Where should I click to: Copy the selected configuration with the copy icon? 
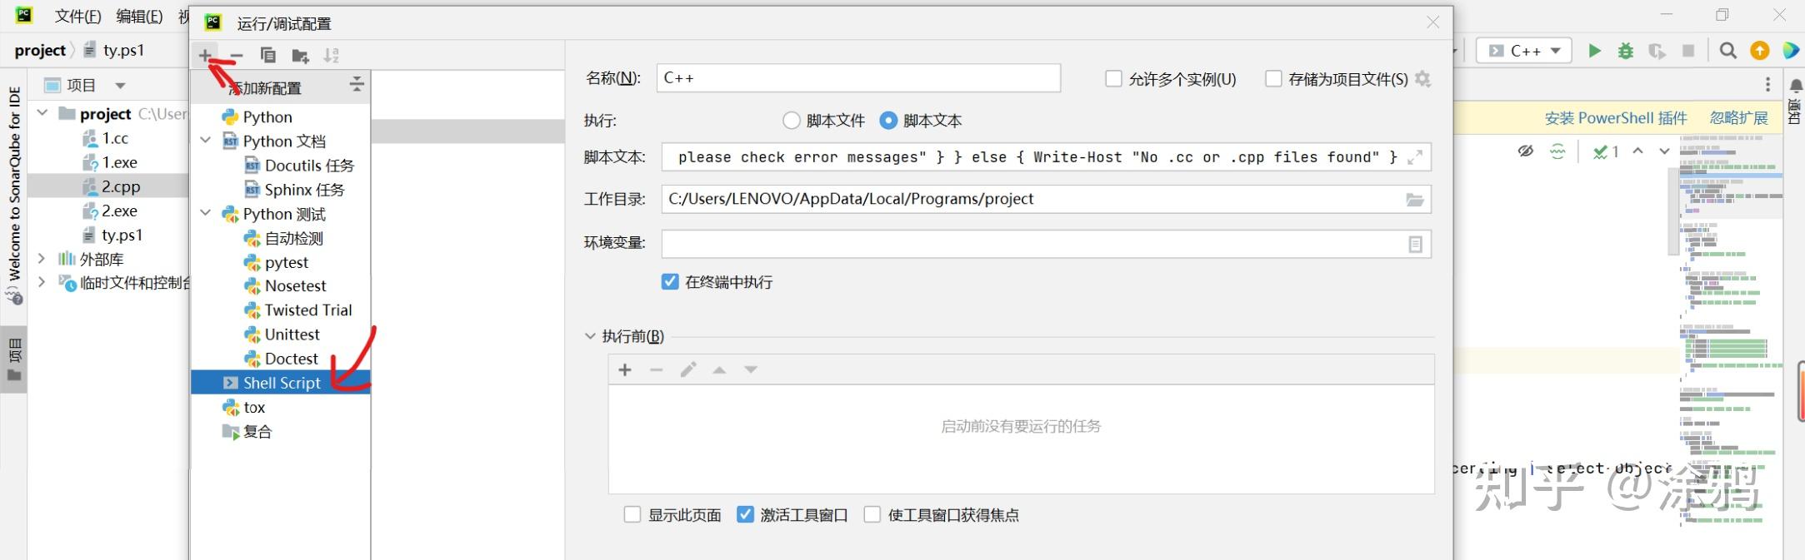(x=267, y=56)
